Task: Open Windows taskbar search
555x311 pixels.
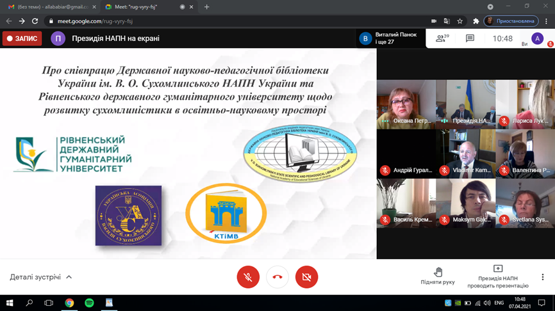Action: 29,303
